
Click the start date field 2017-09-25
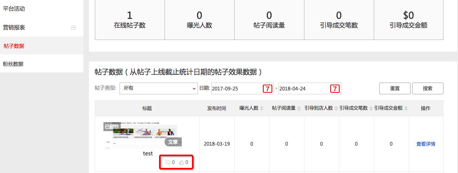click(x=236, y=88)
